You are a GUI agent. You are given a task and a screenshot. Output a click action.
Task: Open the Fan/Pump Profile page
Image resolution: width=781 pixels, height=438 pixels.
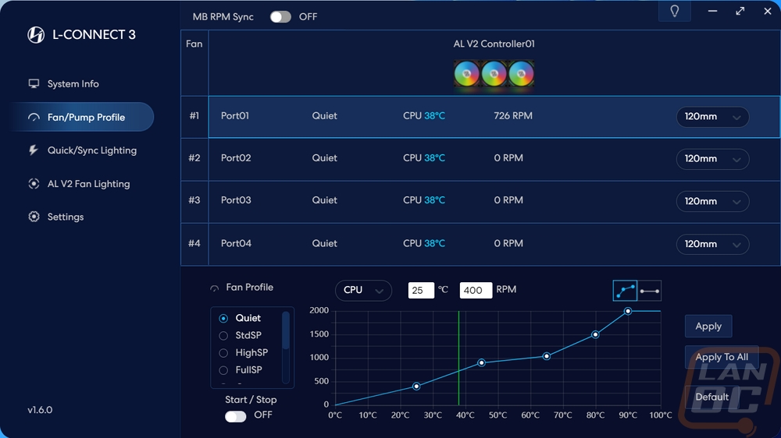[x=82, y=118]
